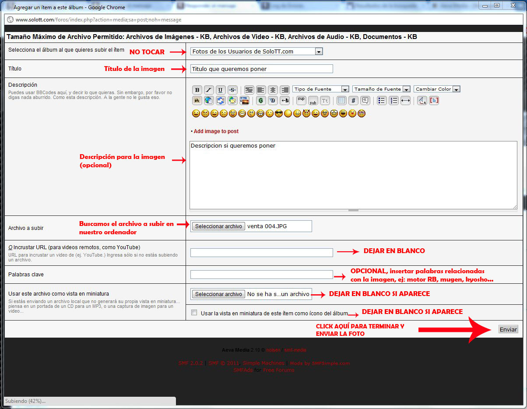
Task: Apply subscript (sub) formatting
Action: pyautogui.click(x=313, y=100)
